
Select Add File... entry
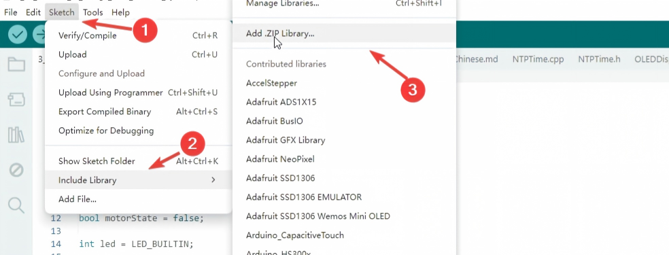[138, 199]
